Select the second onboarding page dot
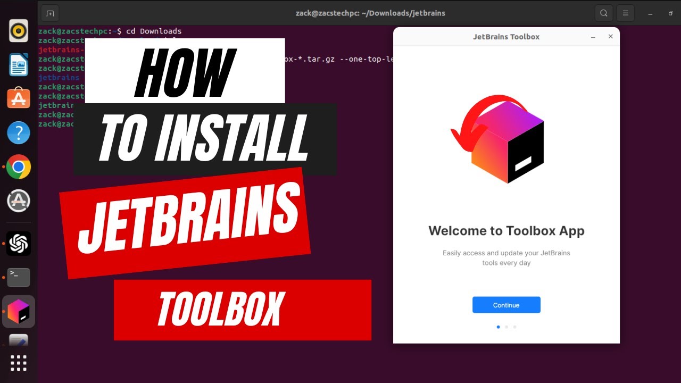The width and height of the screenshot is (681, 383). (x=506, y=327)
